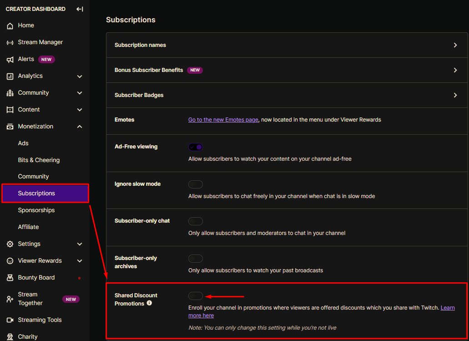Open the Subscription names row label
The image size is (469, 341).
pos(140,45)
